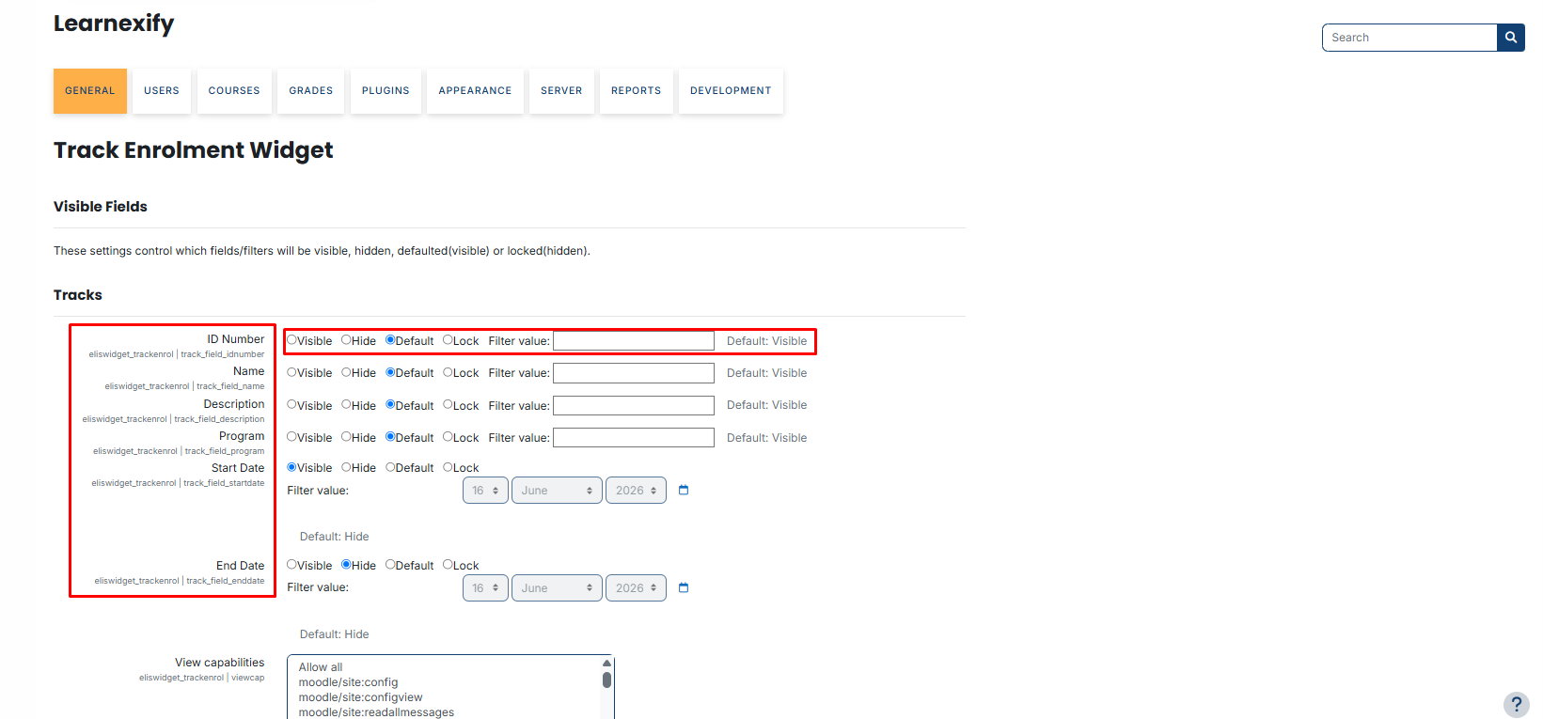The width and height of the screenshot is (1543, 719).
Task: Open the help question mark button
Action: (x=1516, y=705)
